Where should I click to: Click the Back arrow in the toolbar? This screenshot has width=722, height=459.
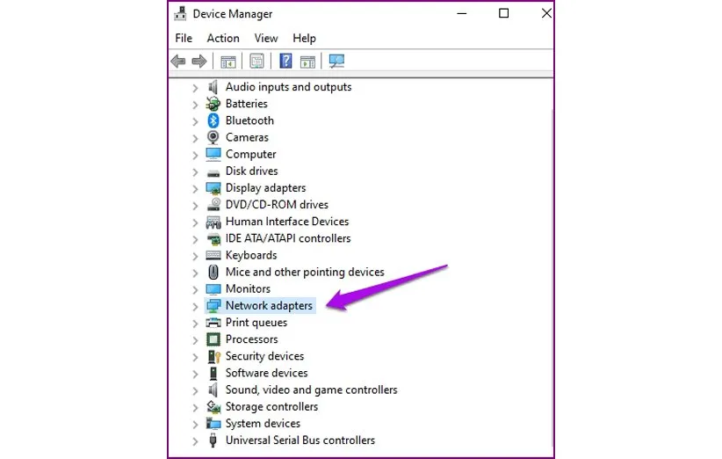pos(178,62)
